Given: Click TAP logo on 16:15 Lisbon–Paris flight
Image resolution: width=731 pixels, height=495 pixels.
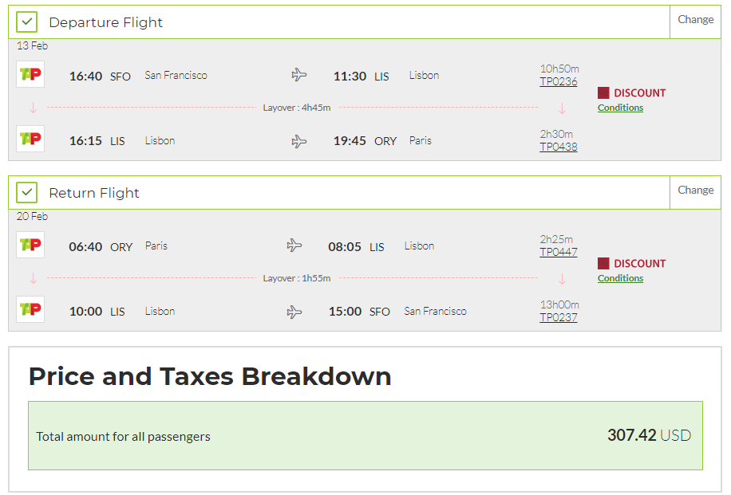Looking at the screenshot, I should 30,139.
